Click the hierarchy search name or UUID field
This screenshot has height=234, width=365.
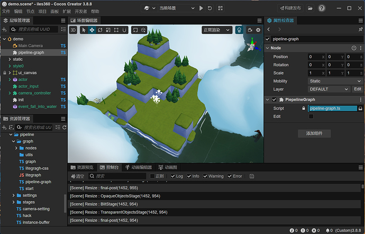click(33, 29)
